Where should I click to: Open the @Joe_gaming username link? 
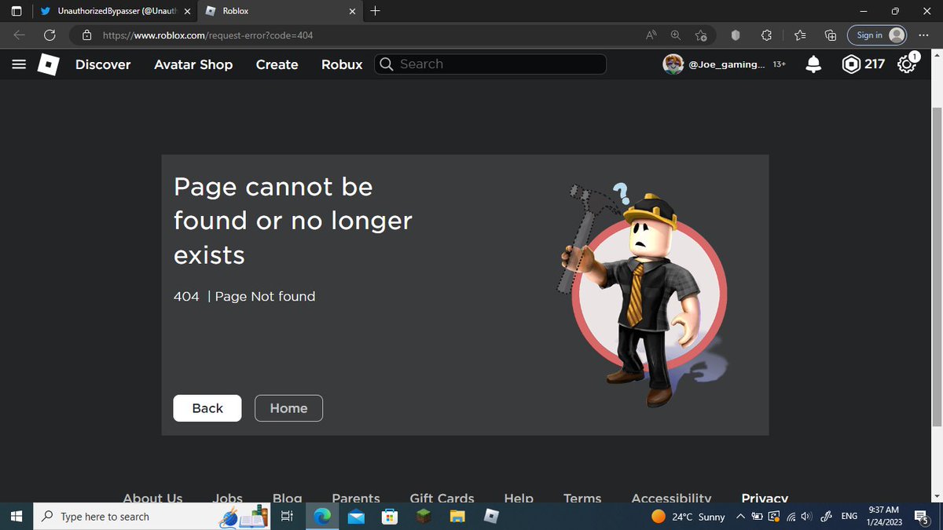pos(726,64)
